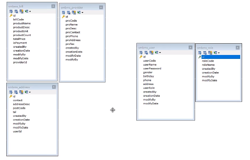Screen dimensions: 250x160
Task: Open foreign key relationships icon in smbms_bill
Action: 21,11
